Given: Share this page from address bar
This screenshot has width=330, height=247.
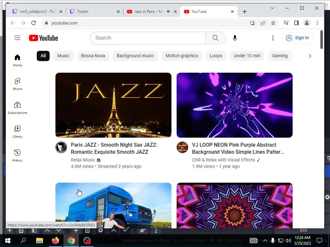Looking at the screenshot, I should tap(263, 23).
